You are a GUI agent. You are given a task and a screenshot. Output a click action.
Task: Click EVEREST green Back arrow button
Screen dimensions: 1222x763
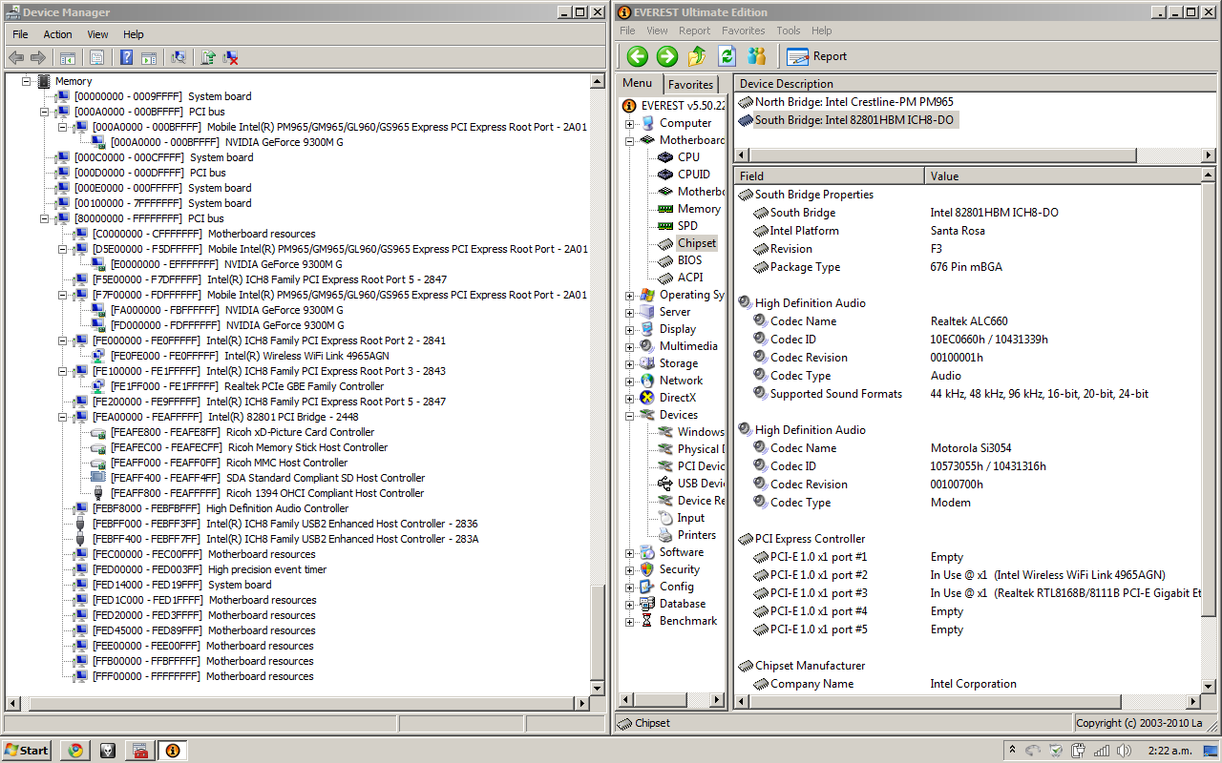pyautogui.click(x=637, y=56)
